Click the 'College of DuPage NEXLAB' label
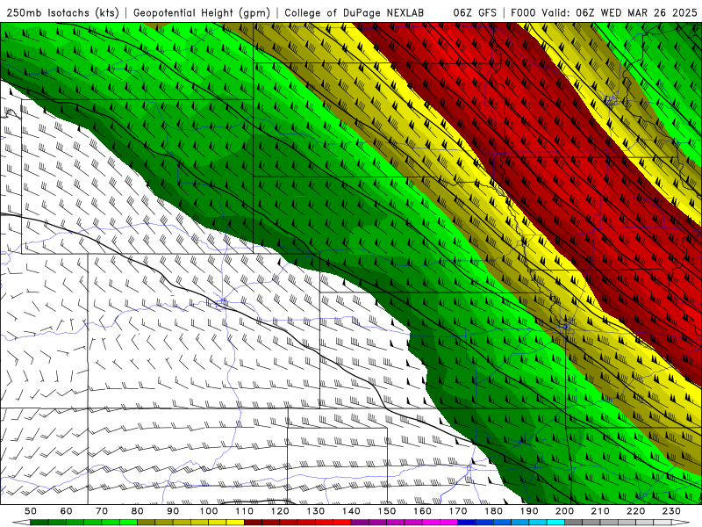 tap(355, 12)
